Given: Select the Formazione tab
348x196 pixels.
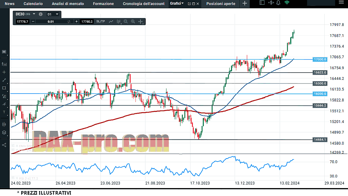Looking at the screenshot, I should [103, 4].
